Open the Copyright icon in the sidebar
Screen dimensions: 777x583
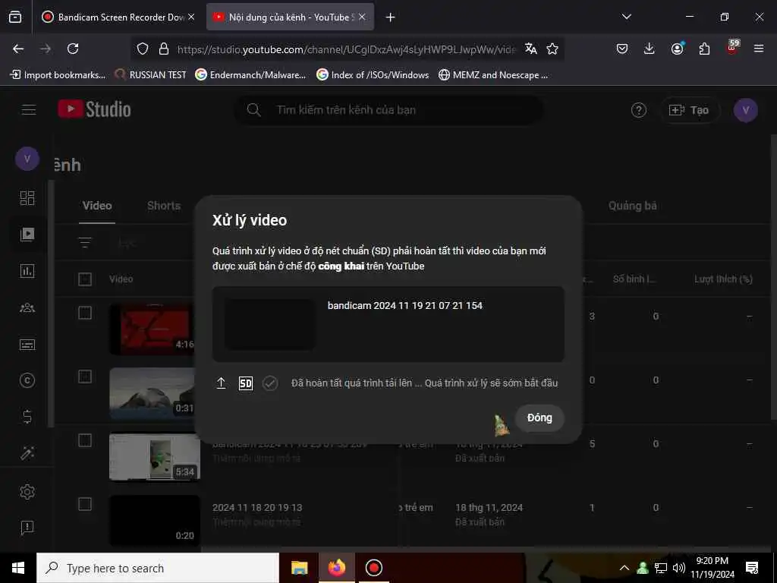27,380
